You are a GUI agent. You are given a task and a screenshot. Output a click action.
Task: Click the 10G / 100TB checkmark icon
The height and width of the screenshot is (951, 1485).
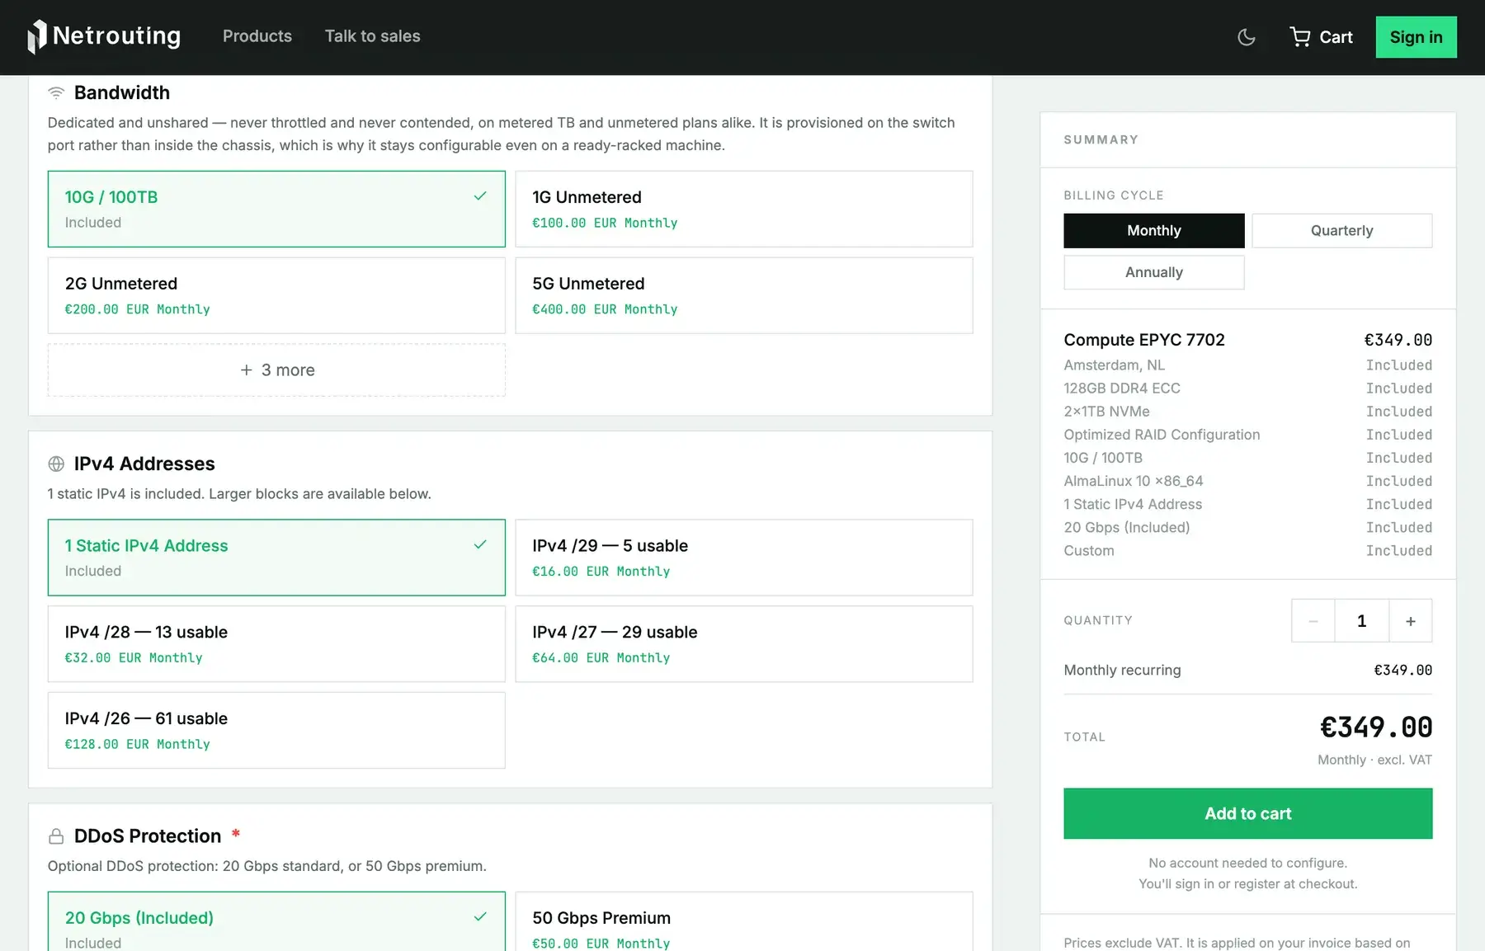(x=480, y=196)
